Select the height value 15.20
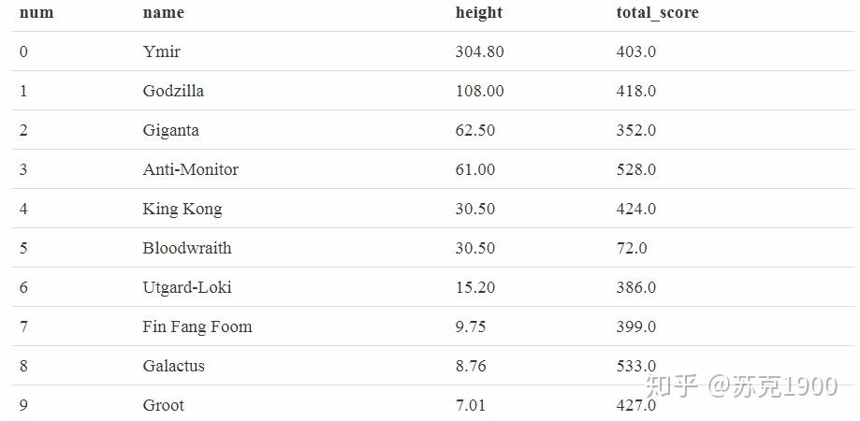The width and height of the screenshot is (860, 421). point(474,287)
